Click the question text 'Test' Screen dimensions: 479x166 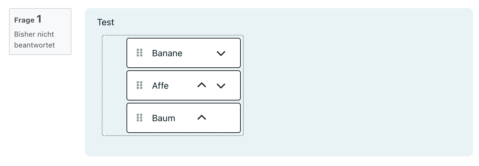(x=105, y=22)
